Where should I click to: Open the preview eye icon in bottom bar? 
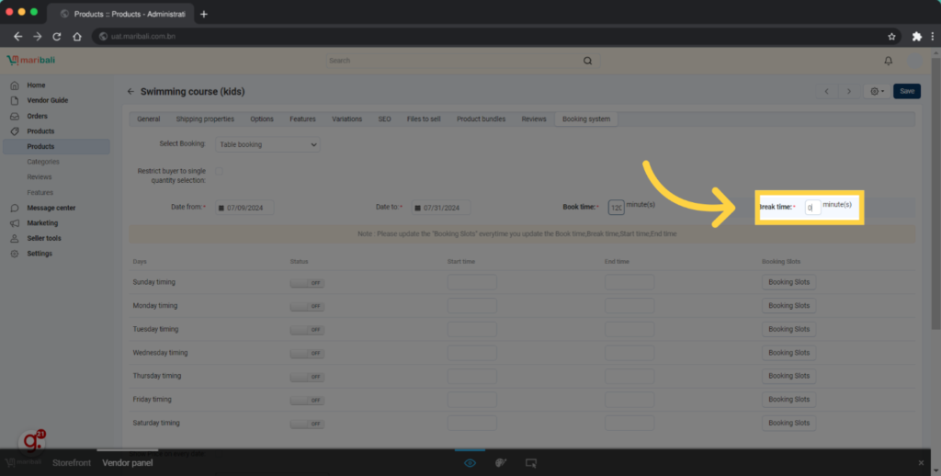tap(470, 462)
